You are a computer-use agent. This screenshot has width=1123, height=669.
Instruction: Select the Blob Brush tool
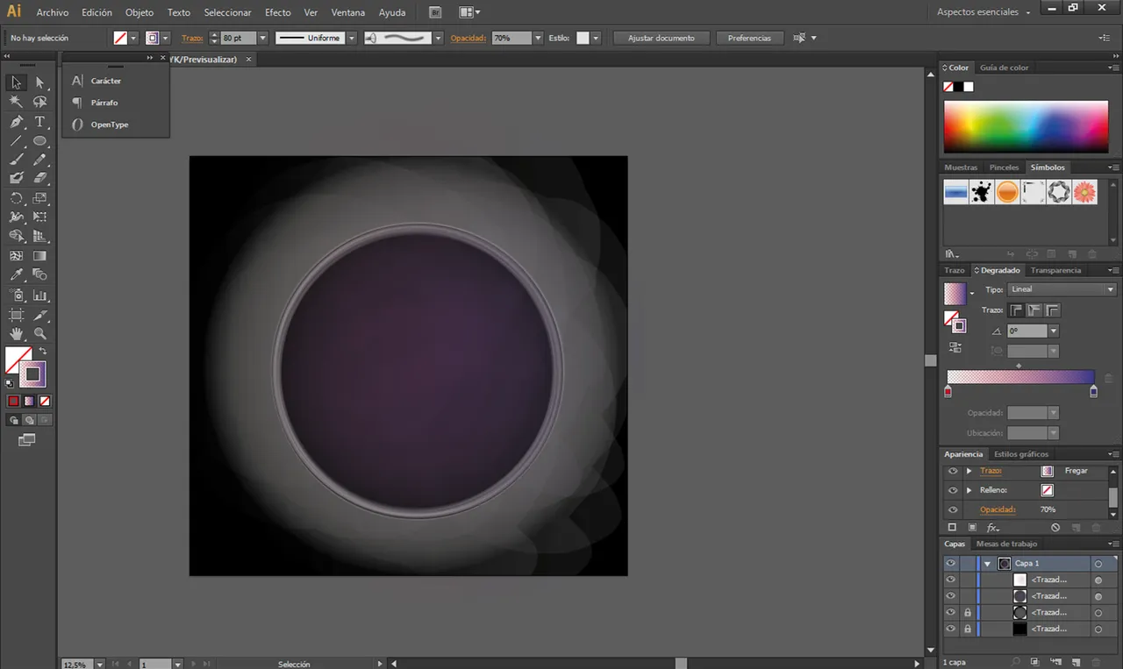pyautogui.click(x=16, y=178)
